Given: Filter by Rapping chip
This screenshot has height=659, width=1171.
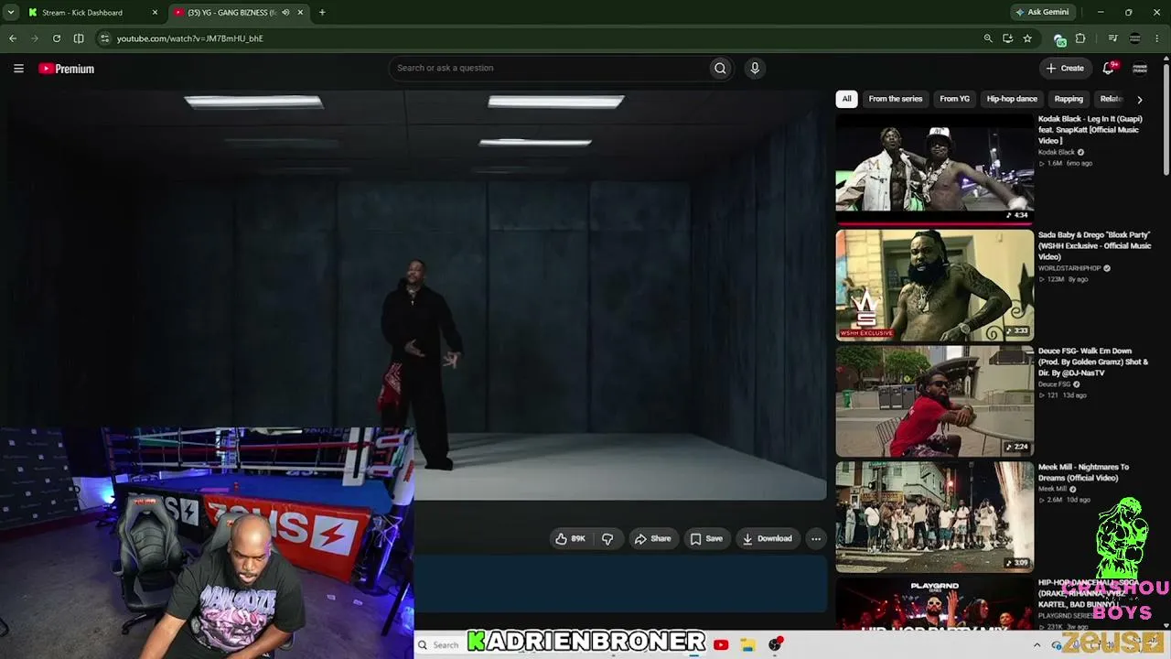Looking at the screenshot, I should point(1069,99).
